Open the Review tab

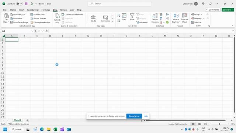(63, 10)
